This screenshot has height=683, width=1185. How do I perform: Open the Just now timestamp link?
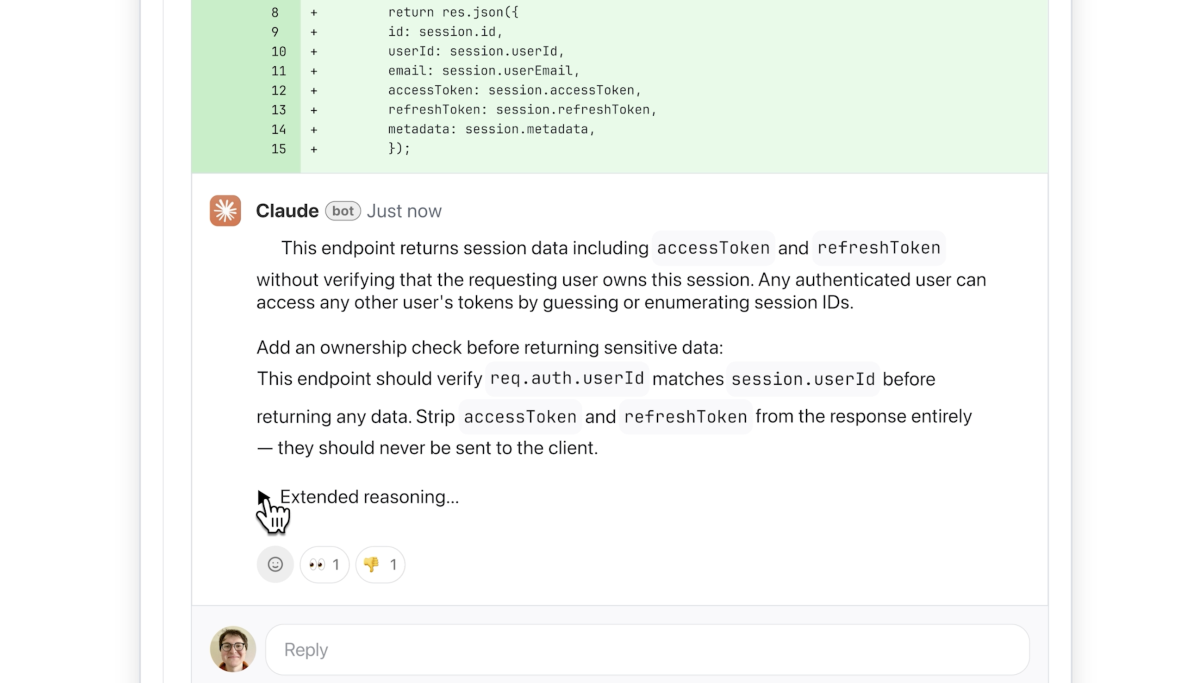pos(404,211)
